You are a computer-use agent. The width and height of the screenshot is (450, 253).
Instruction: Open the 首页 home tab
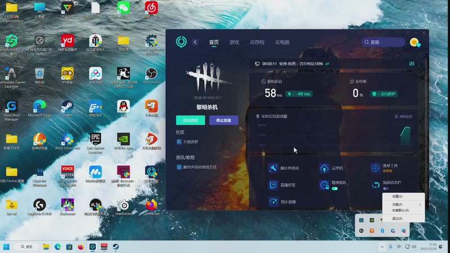pyautogui.click(x=214, y=42)
